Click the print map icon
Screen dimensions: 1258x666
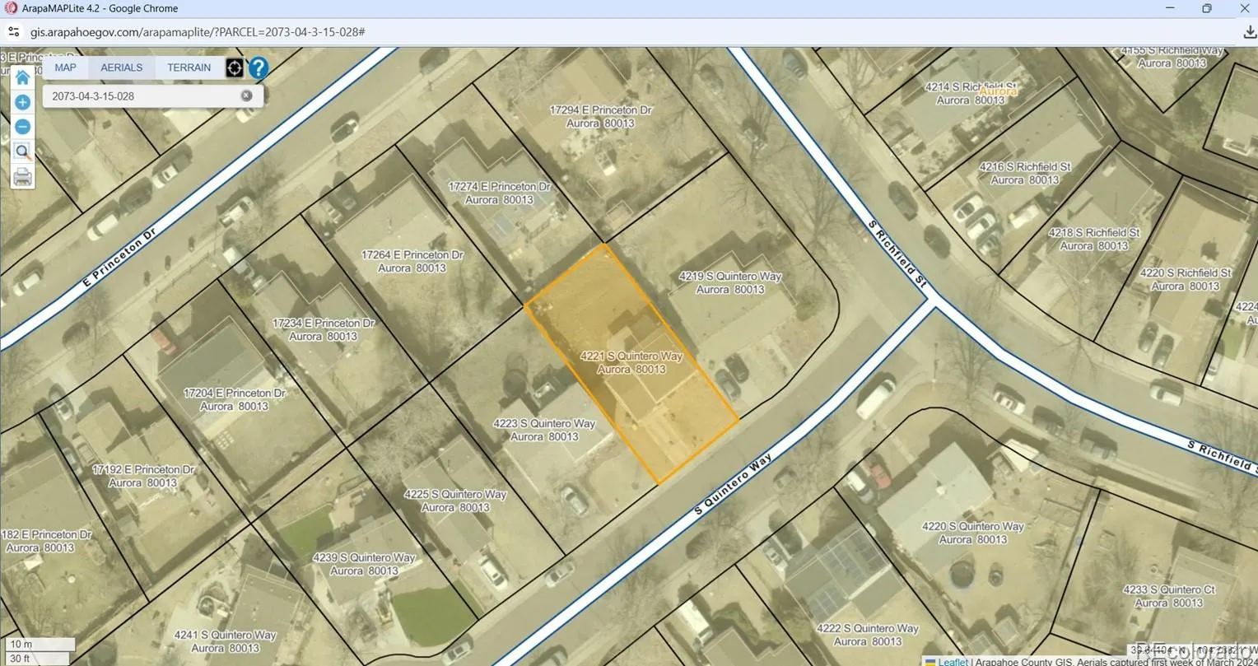tap(22, 177)
